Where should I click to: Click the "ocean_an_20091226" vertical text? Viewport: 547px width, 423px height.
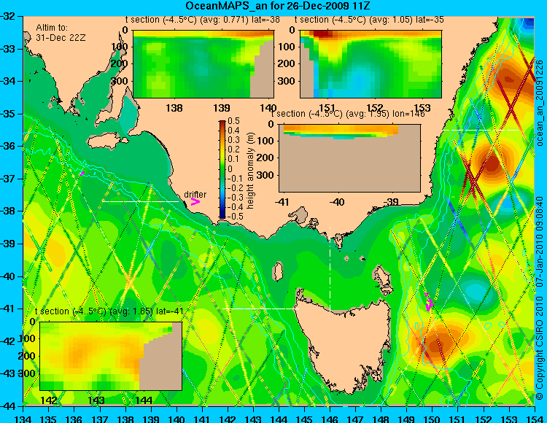pyautogui.click(x=540, y=103)
